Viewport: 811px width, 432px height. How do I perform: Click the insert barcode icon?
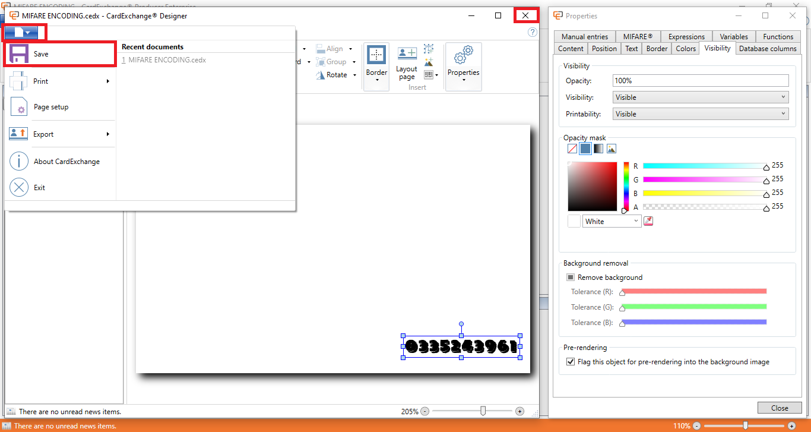pyautogui.click(x=429, y=75)
